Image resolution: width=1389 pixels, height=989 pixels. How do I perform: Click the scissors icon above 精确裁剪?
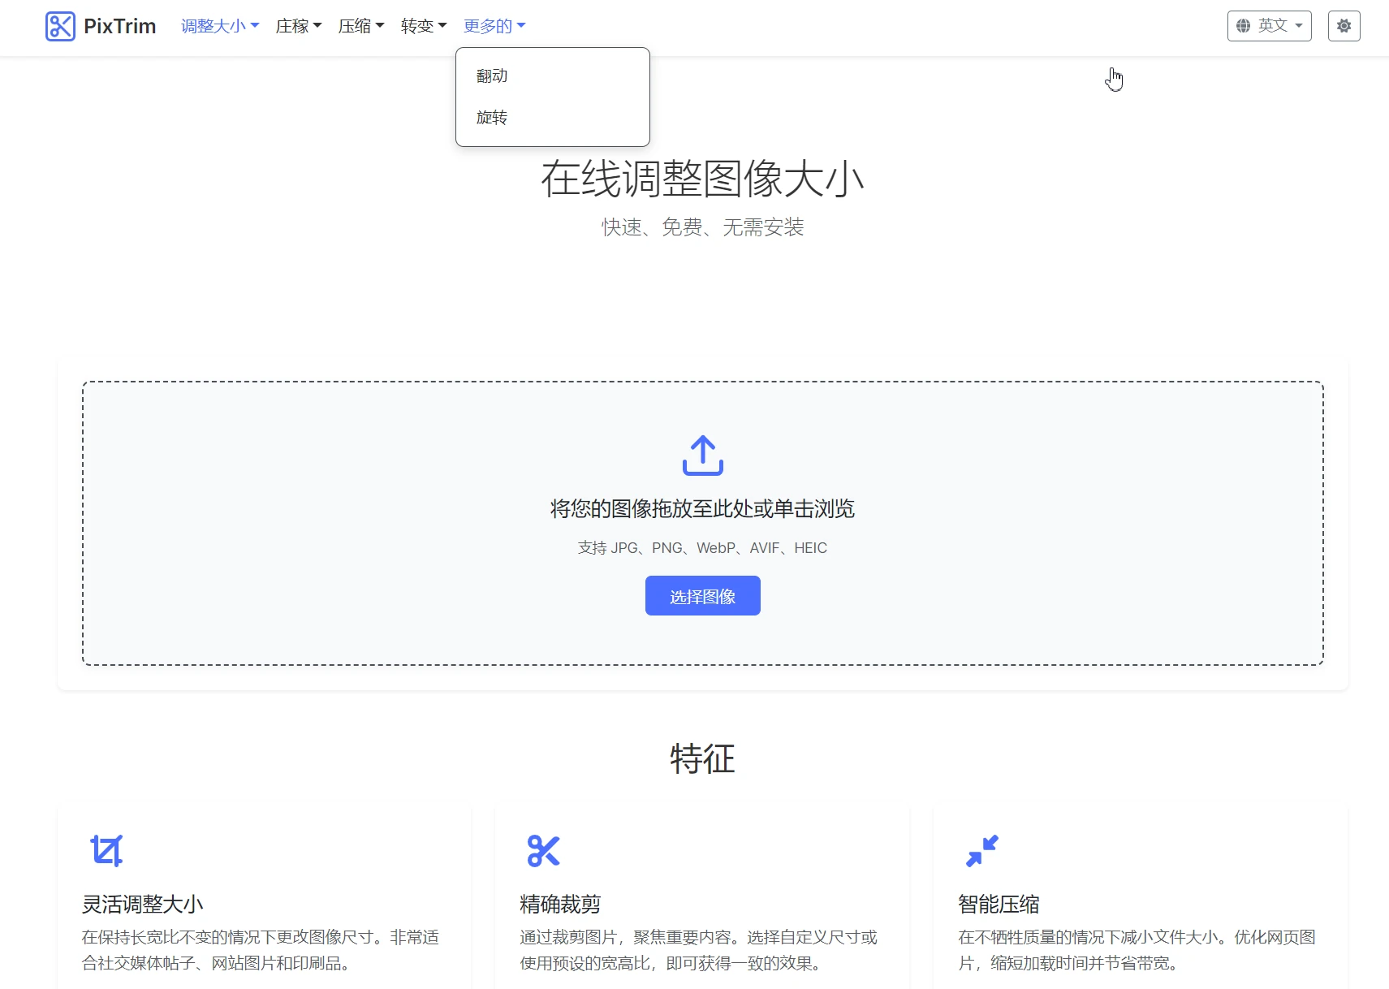pos(543,850)
